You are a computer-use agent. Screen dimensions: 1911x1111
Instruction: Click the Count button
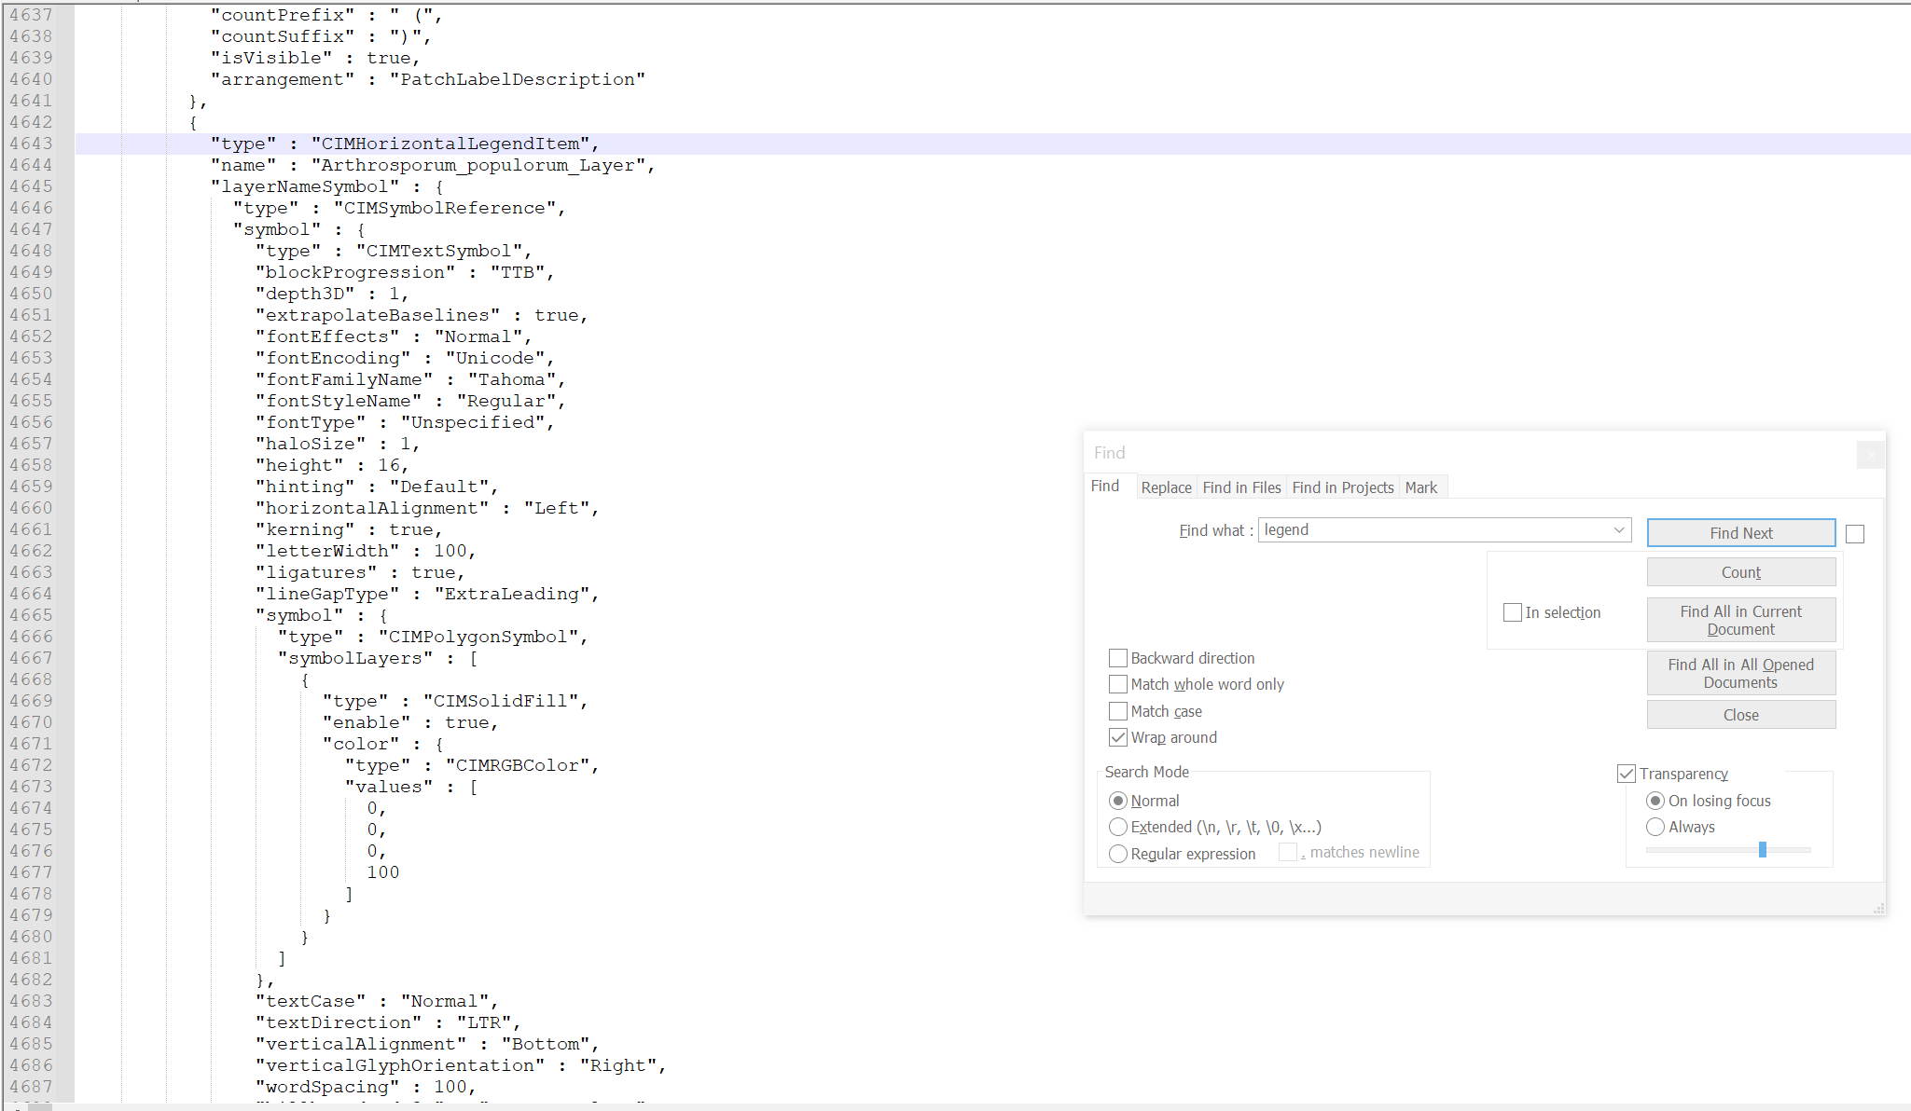(x=1740, y=571)
